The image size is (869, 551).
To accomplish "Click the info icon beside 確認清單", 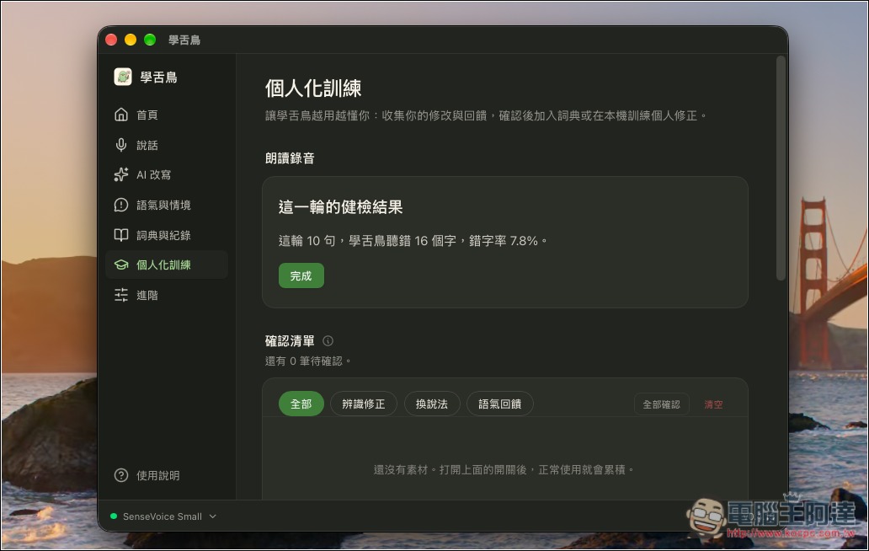I will (x=328, y=340).
